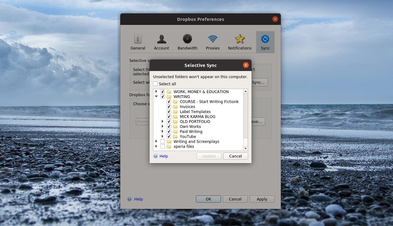
Task: Switch to the Account tab
Action: 161,42
